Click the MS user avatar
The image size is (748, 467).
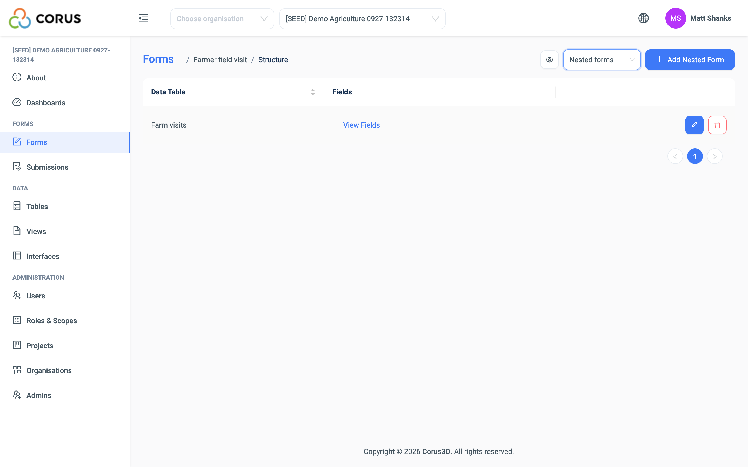tap(675, 18)
